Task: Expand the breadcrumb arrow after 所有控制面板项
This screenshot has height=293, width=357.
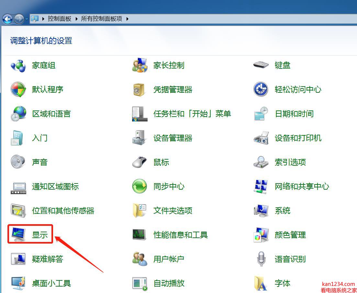Action: coord(127,19)
